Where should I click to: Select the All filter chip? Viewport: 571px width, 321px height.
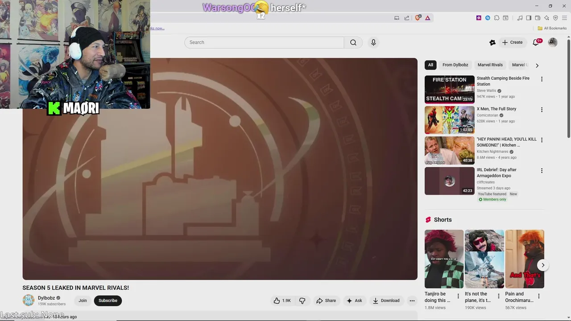(x=430, y=65)
